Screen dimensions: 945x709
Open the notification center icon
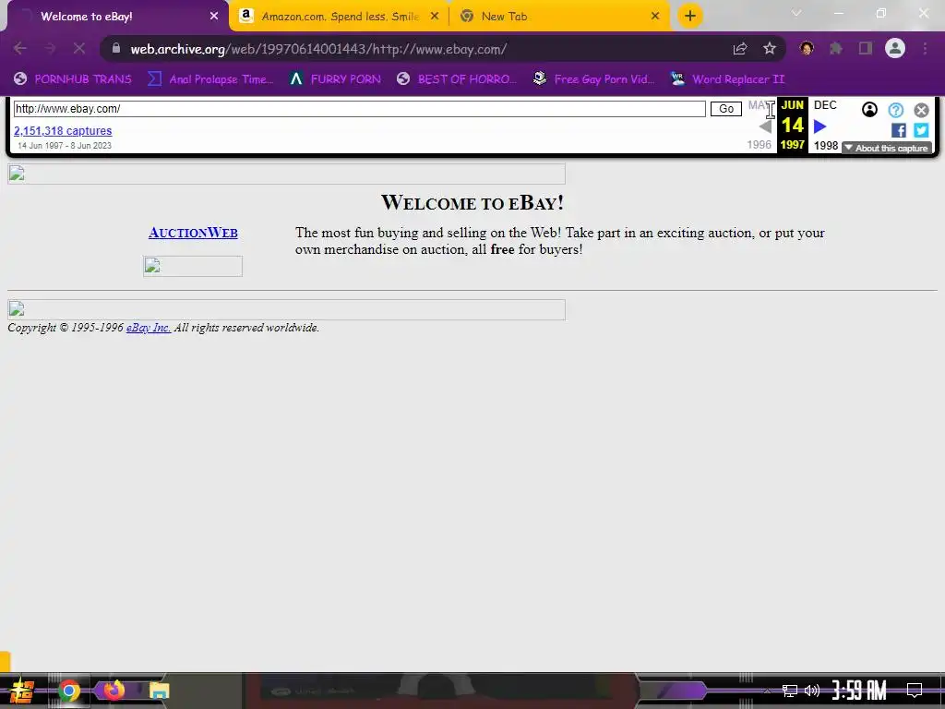(915, 691)
